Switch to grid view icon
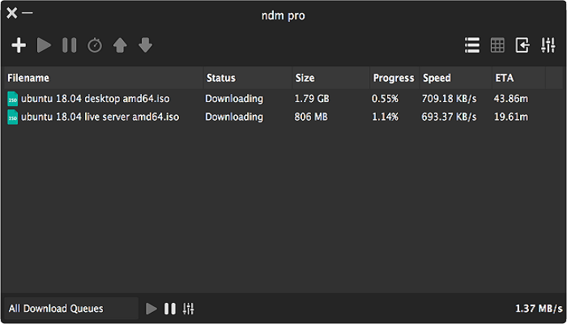 click(x=497, y=45)
